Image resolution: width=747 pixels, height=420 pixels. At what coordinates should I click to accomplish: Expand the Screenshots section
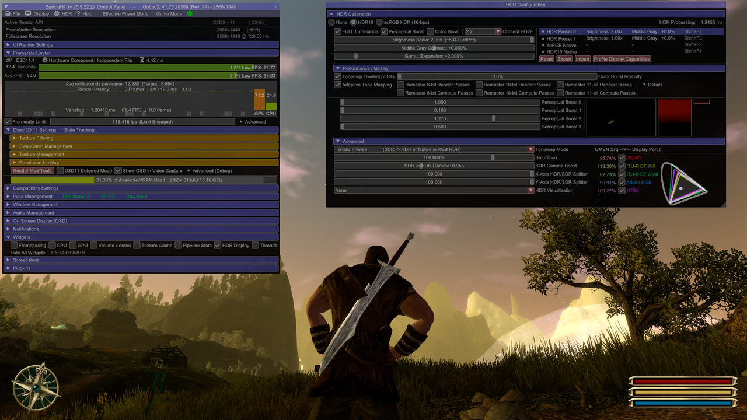pyautogui.click(x=141, y=260)
